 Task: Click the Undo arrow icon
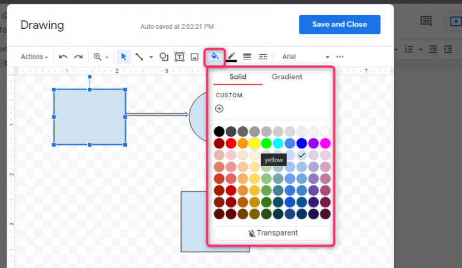click(63, 56)
